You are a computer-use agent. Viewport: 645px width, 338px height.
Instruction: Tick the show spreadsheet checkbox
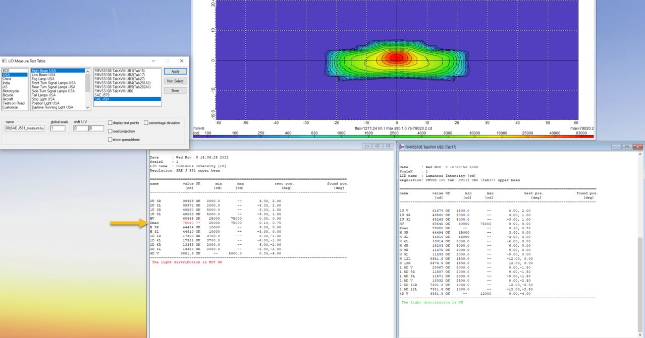(x=111, y=140)
